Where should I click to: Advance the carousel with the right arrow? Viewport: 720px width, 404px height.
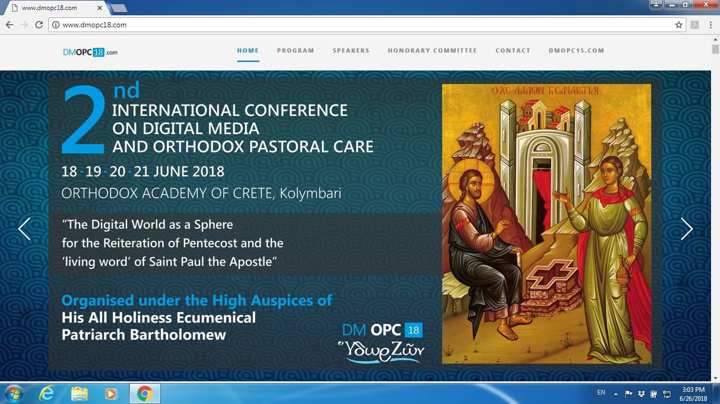(687, 229)
